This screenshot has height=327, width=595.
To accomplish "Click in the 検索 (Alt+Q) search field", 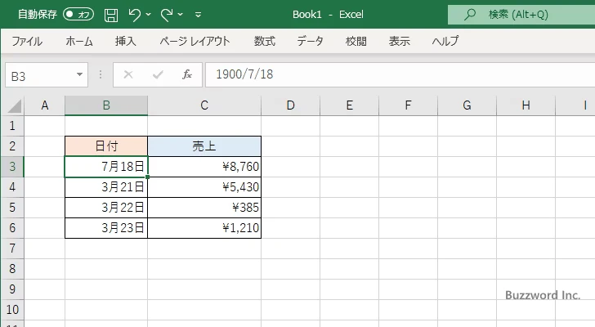I will (x=521, y=15).
